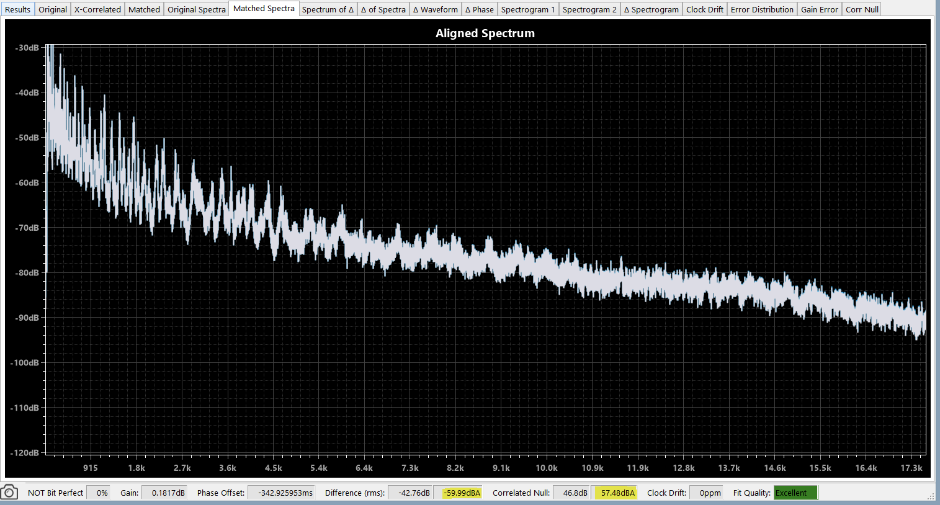Open the Spectrogram 1 tab

528,9
